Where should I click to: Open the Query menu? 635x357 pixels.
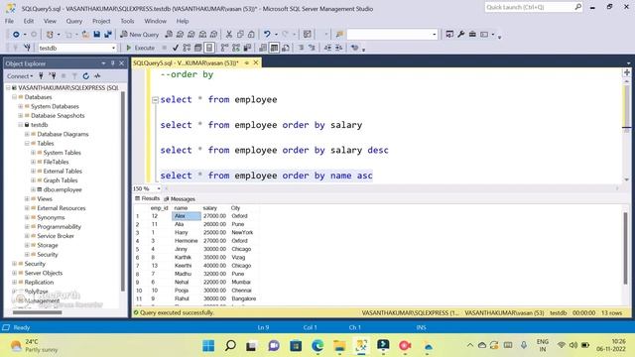click(x=74, y=21)
